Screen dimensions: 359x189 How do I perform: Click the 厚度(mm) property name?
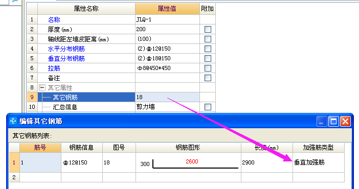60,30
